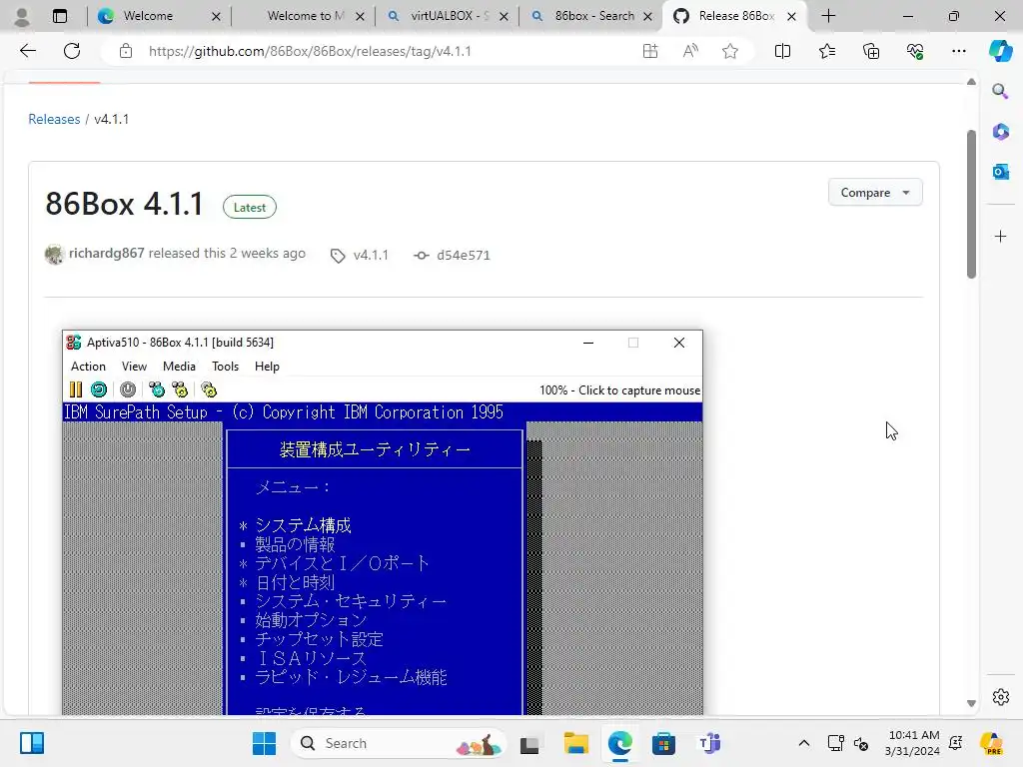Click the 86Box 4.1.1 release title
Screen dimensions: 1023x767
tap(124, 204)
